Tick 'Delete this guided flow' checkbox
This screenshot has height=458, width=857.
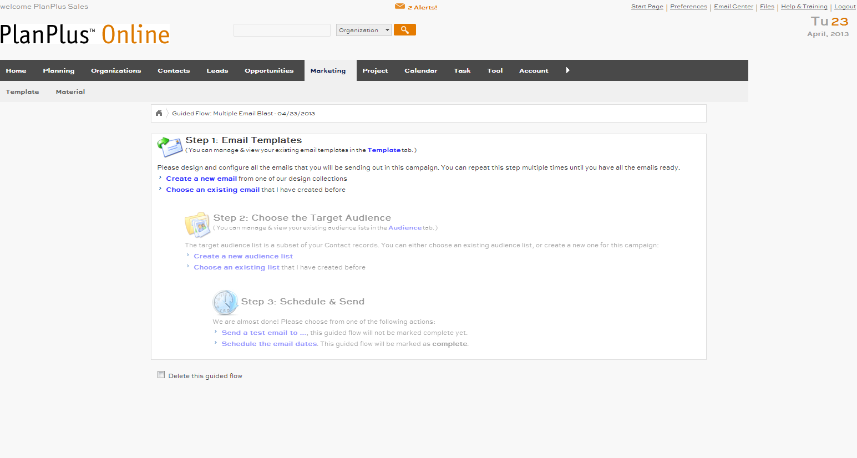coord(161,375)
